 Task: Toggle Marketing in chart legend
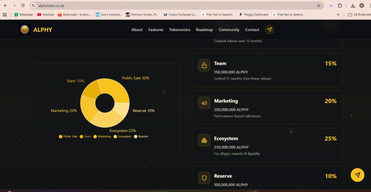tap(102, 136)
